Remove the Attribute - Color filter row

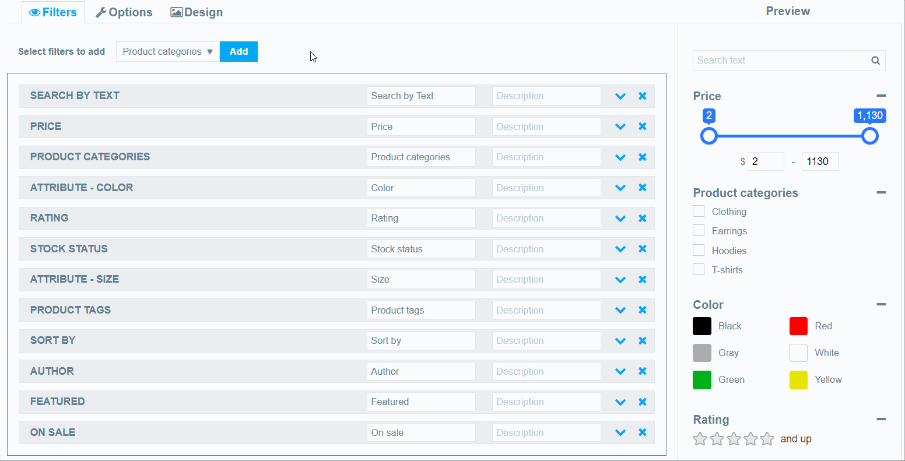click(643, 188)
